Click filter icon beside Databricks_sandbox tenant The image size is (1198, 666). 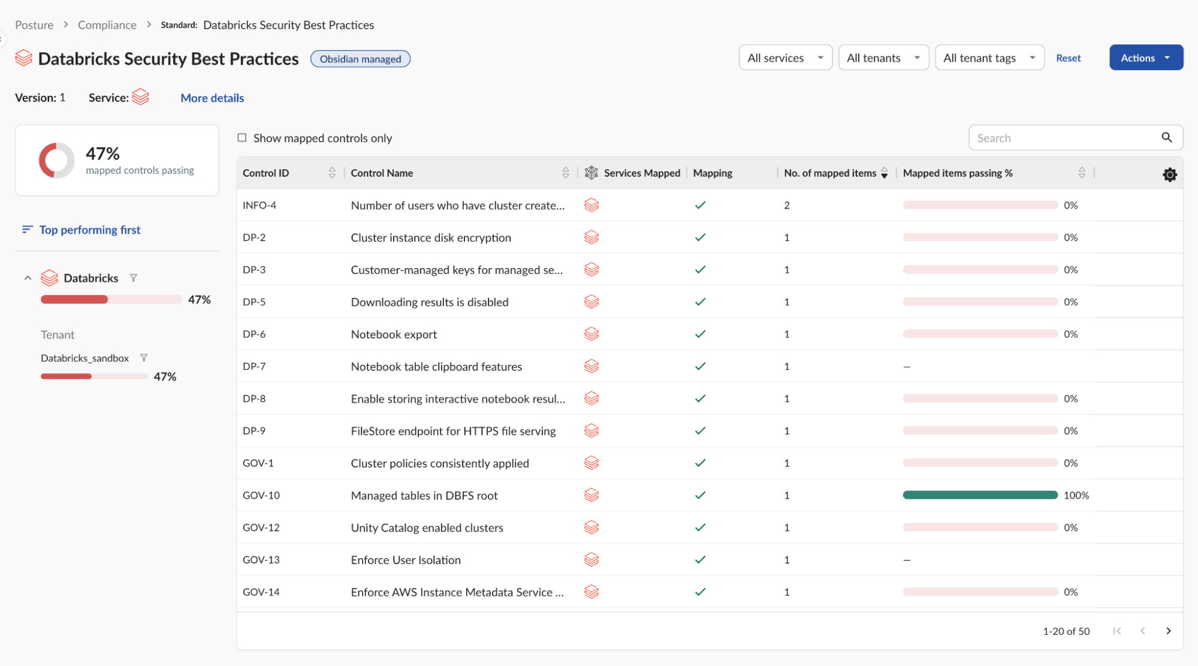point(144,358)
